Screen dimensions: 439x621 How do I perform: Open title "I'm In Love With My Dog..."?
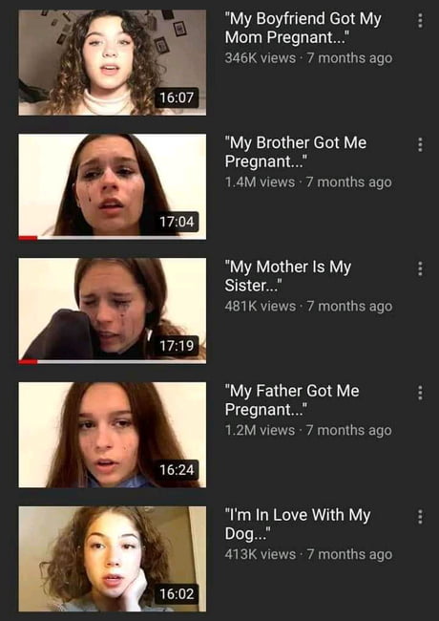pos(298,524)
